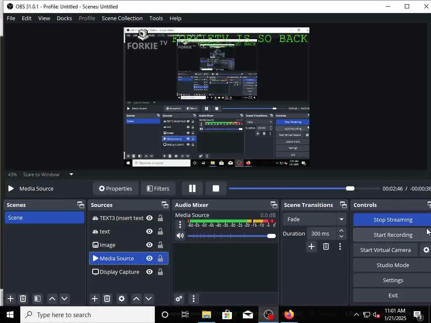Remove selected scene with trash icon
The height and width of the screenshot is (323, 431).
pos(23,299)
